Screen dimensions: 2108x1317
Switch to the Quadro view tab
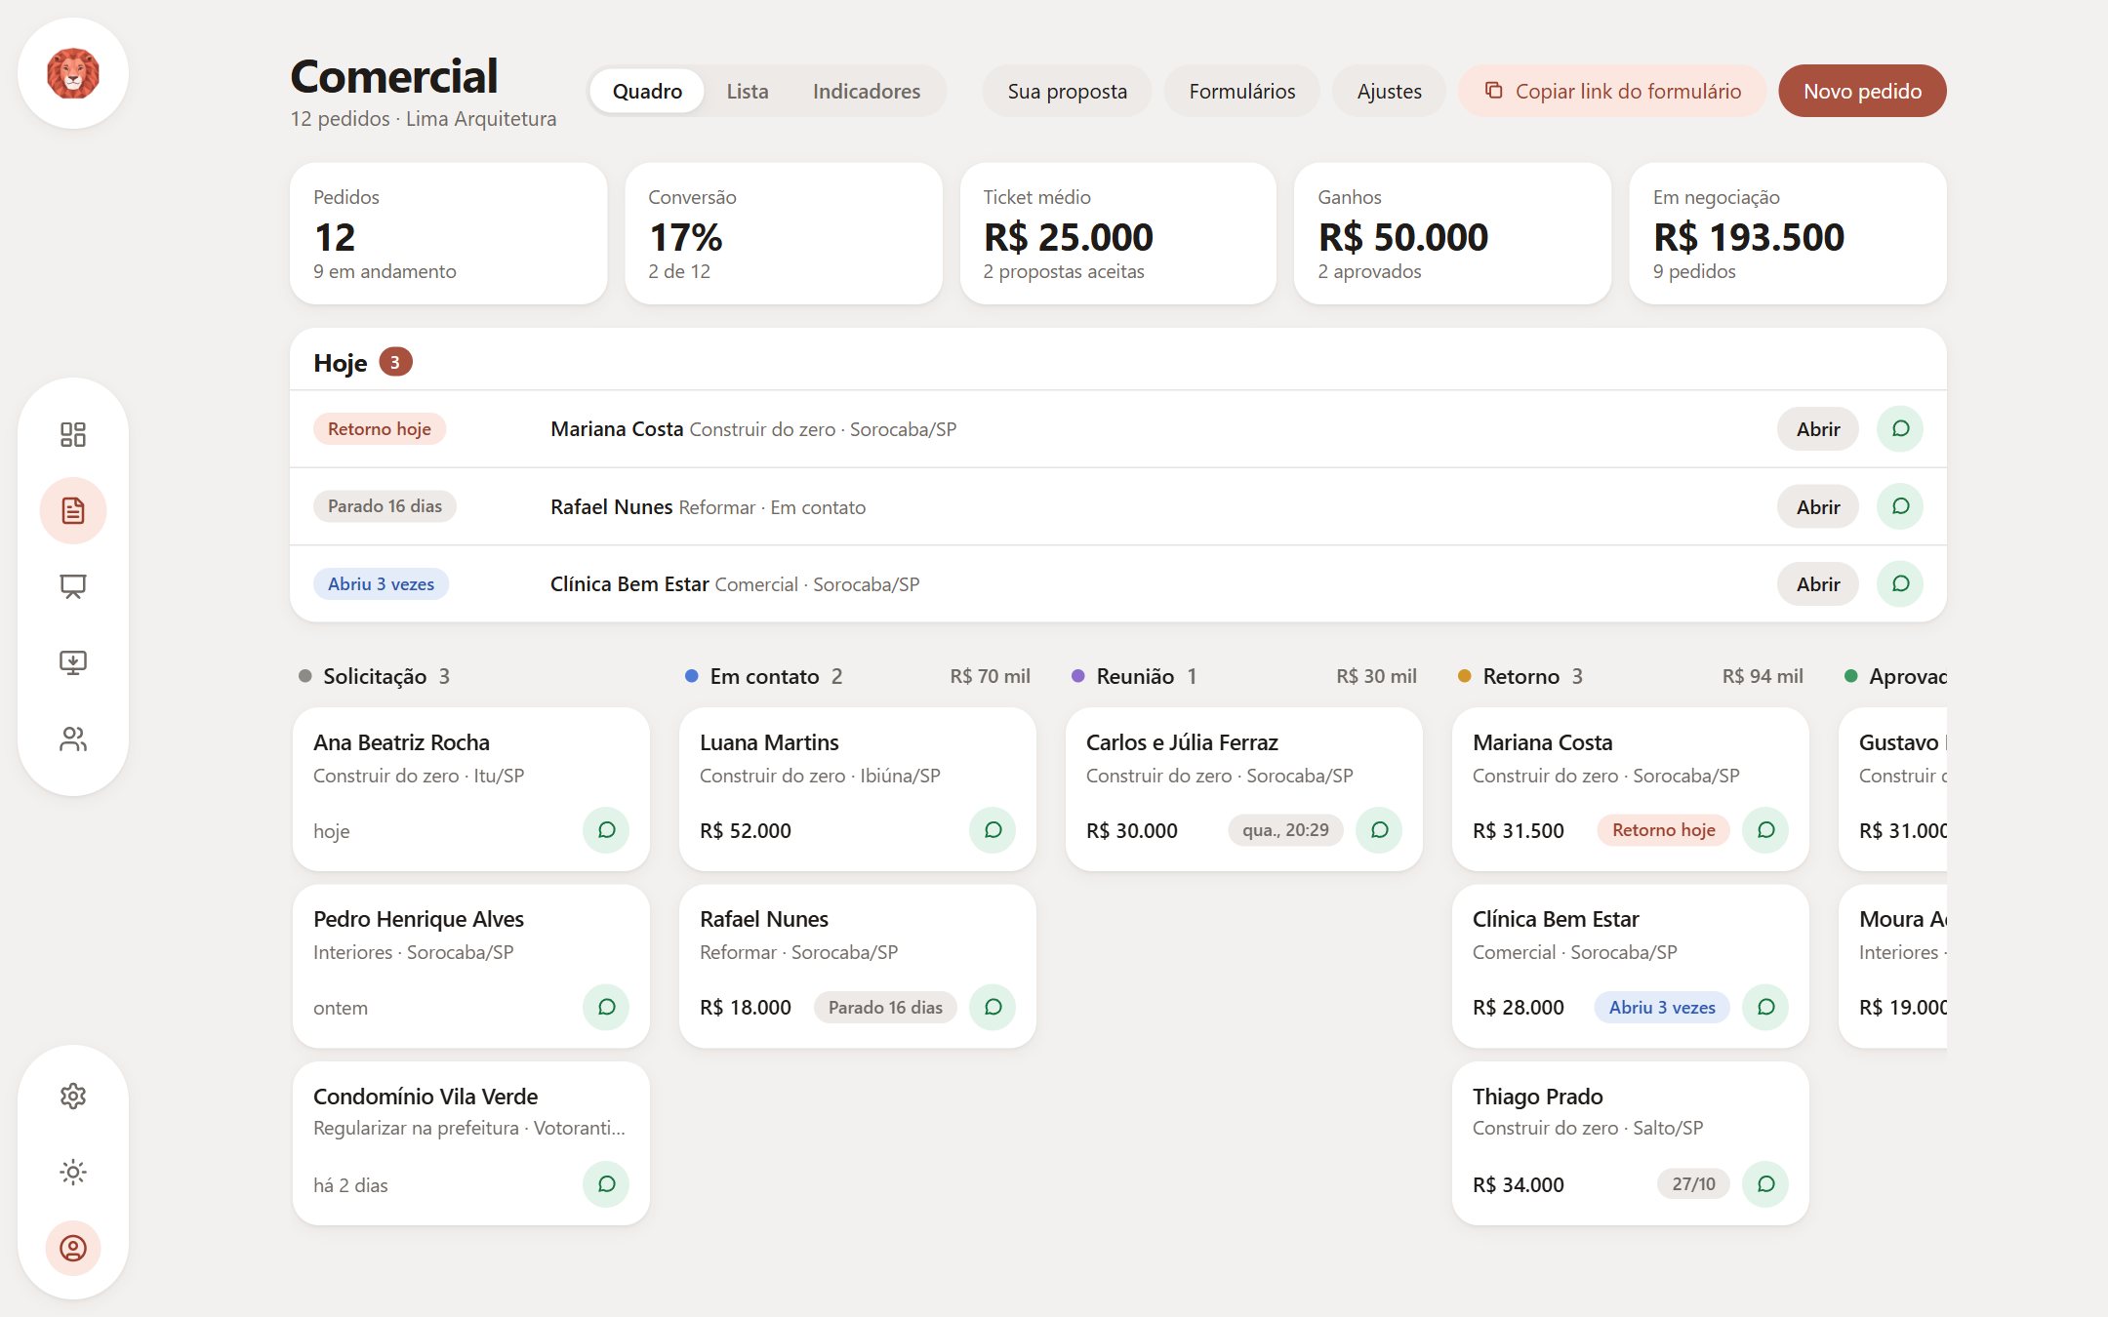click(x=647, y=91)
